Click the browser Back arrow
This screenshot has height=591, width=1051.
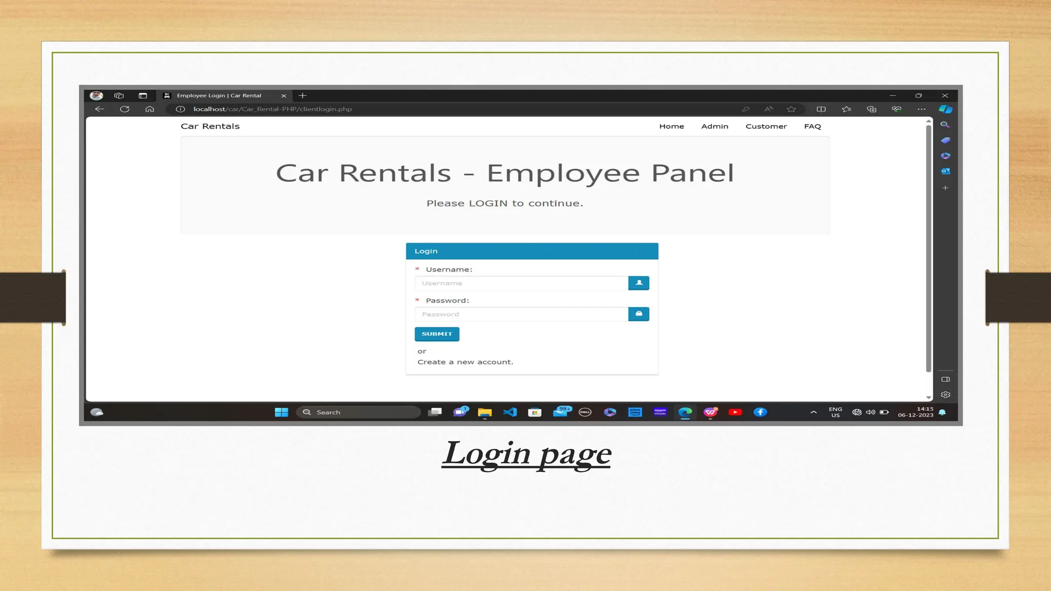coord(100,109)
